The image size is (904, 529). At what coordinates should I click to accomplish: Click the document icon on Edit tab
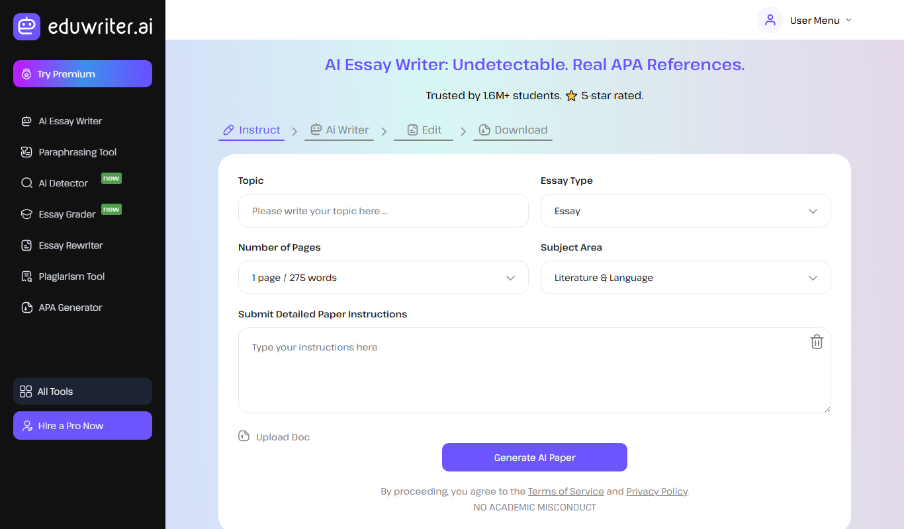pos(412,130)
